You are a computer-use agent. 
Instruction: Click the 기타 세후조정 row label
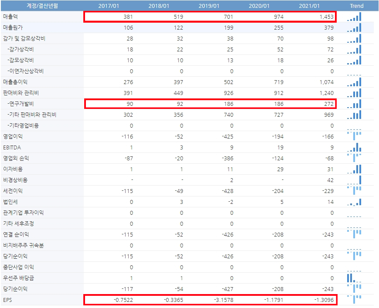(x=18, y=223)
